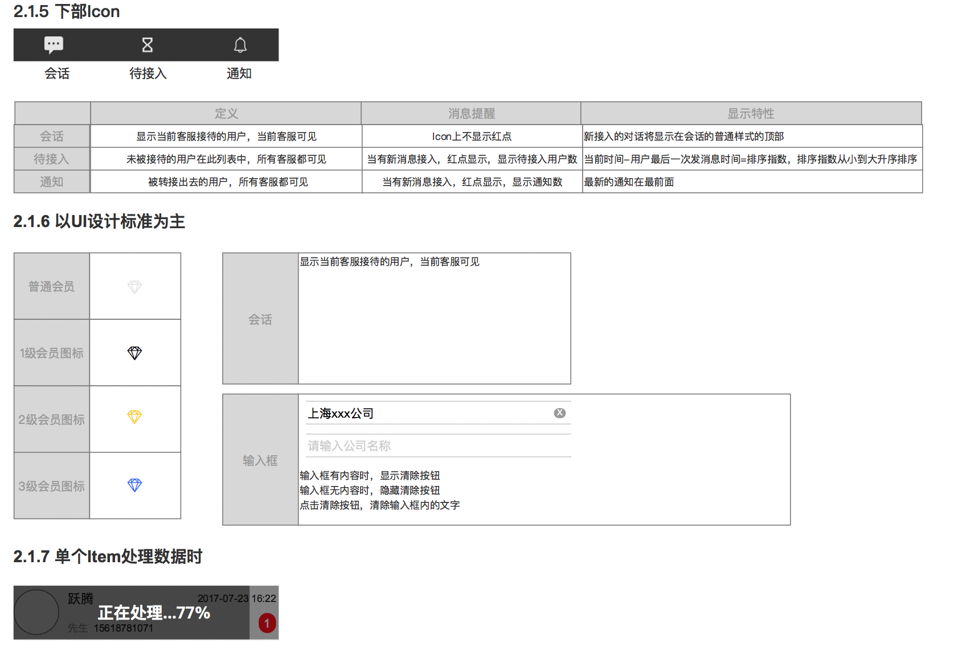The width and height of the screenshot is (958, 651).
Task: Click the 消息提醒 column header
Action: [472, 113]
